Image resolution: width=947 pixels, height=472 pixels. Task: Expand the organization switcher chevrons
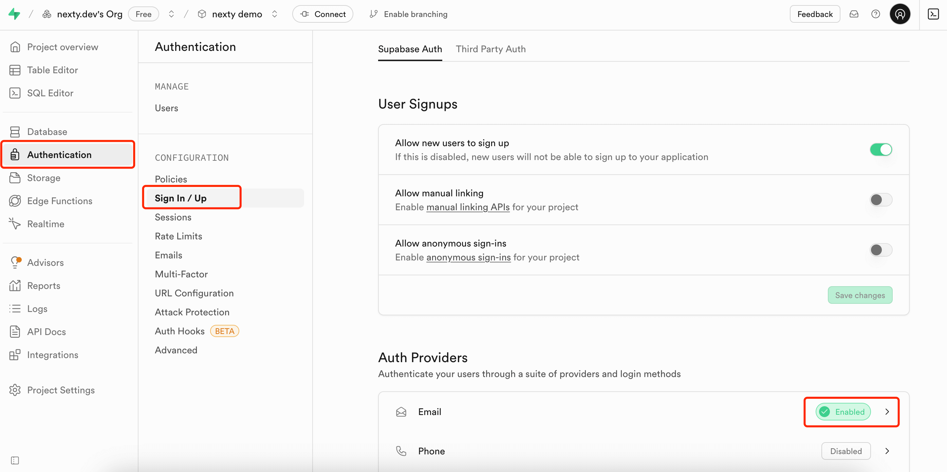171,14
